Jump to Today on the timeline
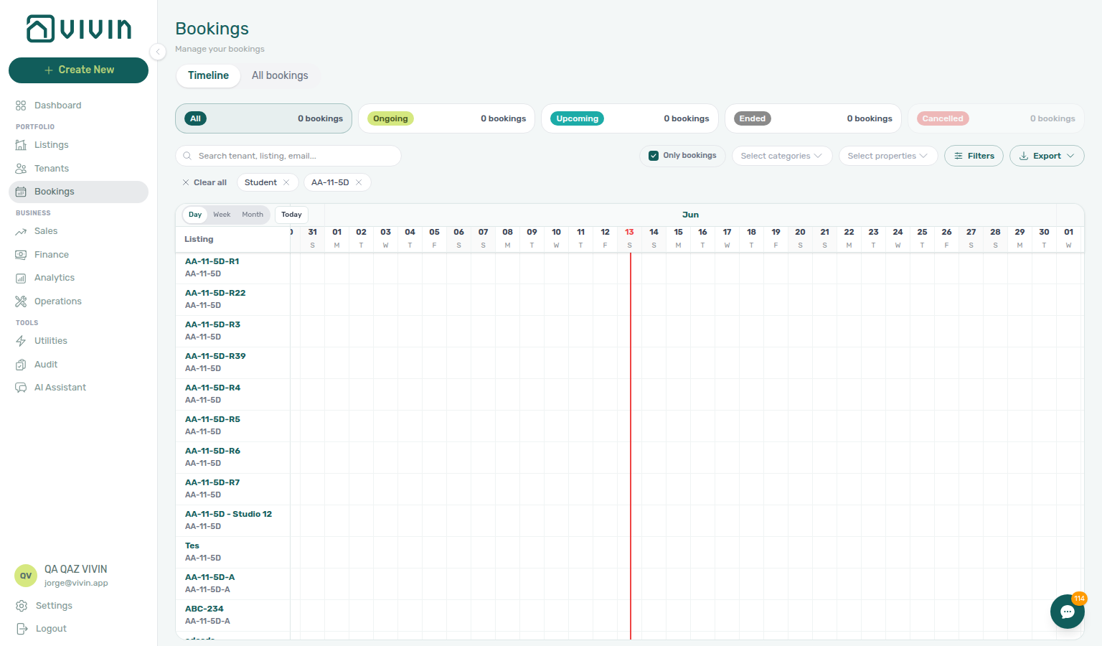Image resolution: width=1102 pixels, height=646 pixels. pyautogui.click(x=291, y=215)
